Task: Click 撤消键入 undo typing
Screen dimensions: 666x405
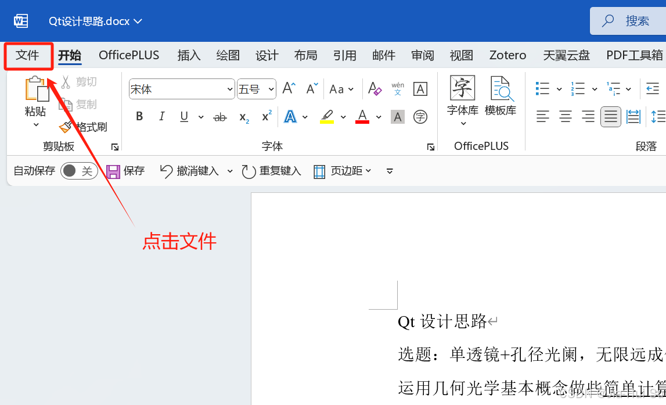Action: (x=189, y=171)
